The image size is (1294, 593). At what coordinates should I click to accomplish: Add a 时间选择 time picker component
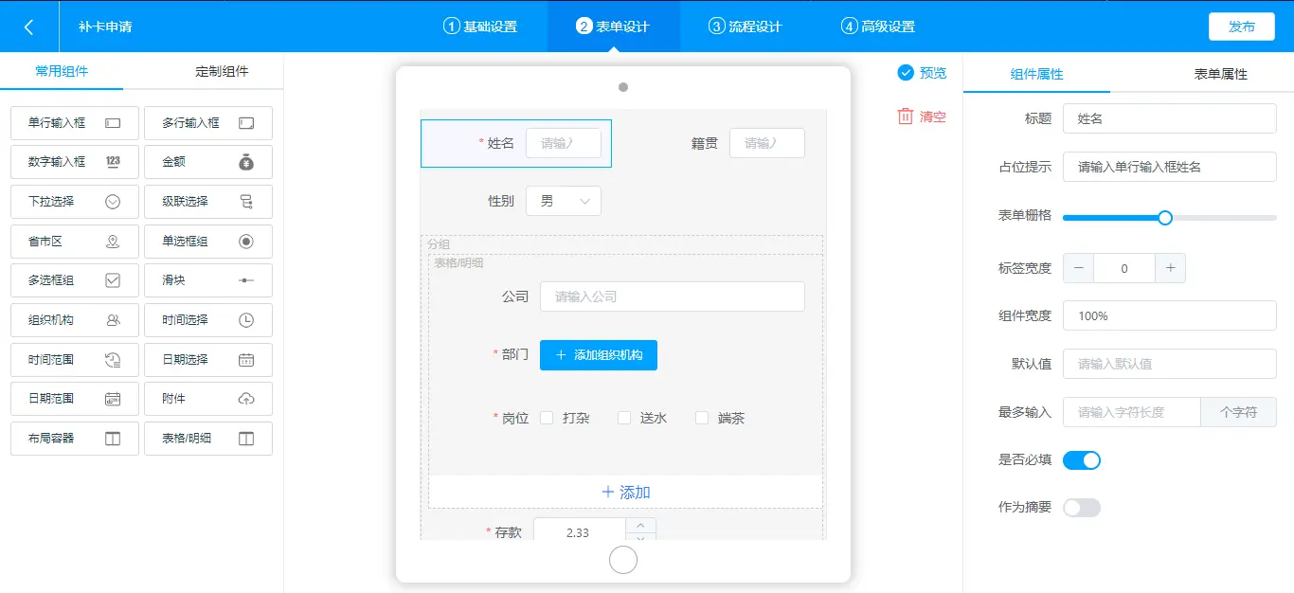point(207,320)
